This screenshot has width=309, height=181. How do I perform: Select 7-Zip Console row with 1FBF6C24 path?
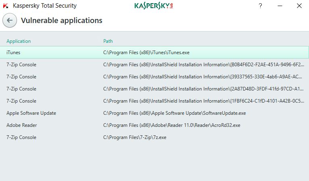[154, 101]
